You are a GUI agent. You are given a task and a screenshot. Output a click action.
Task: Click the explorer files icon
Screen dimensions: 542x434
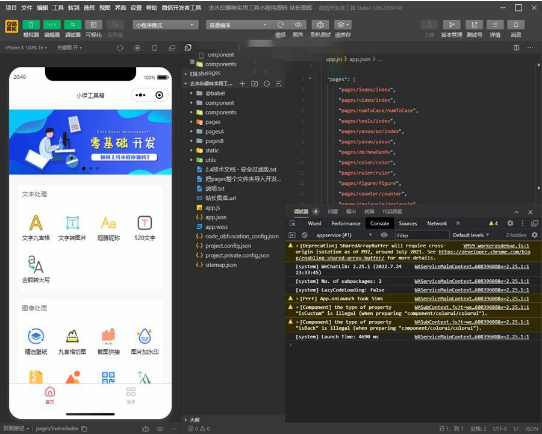pos(188,48)
